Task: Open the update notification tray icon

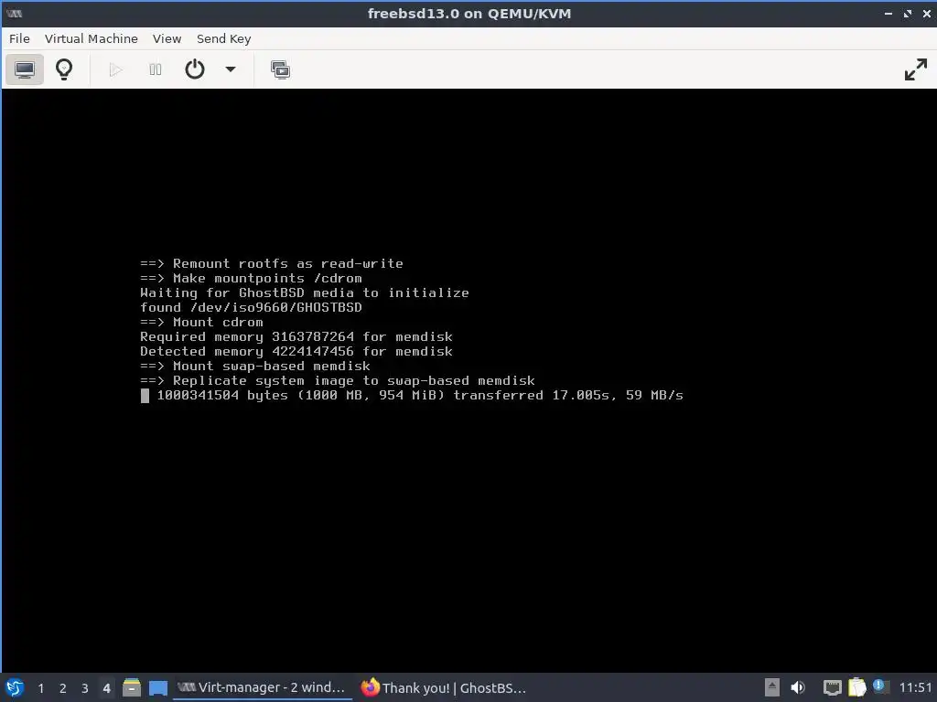Action: [879, 686]
